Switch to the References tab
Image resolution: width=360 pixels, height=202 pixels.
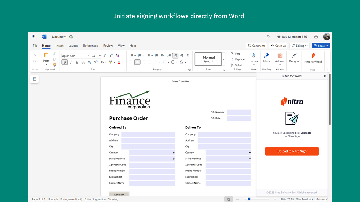[90, 46]
